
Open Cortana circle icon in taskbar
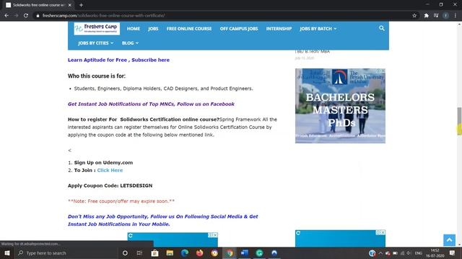[x=125, y=253]
